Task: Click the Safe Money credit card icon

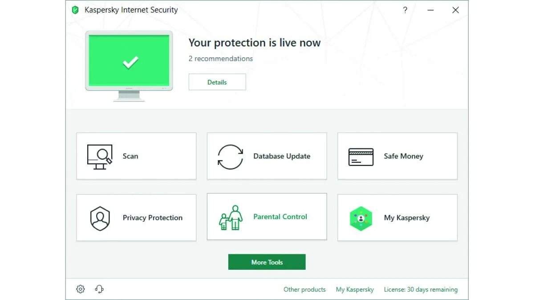Action: (x=361, y=156)
